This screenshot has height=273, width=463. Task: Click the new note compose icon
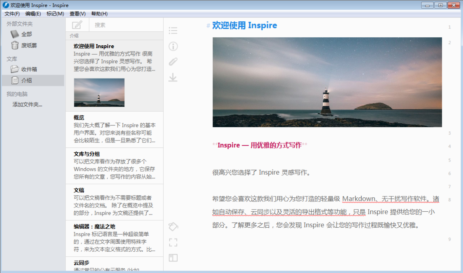tap(77, 25)
